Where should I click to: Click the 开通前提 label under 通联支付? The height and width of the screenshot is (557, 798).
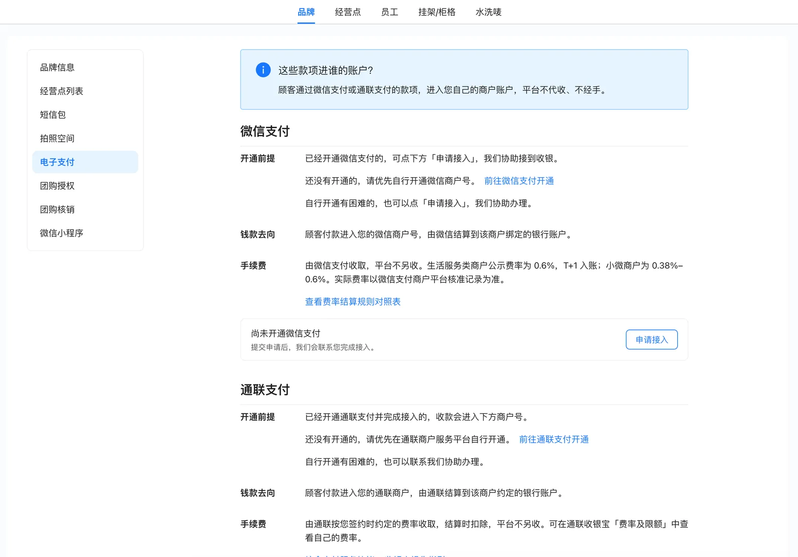point(258,417)
